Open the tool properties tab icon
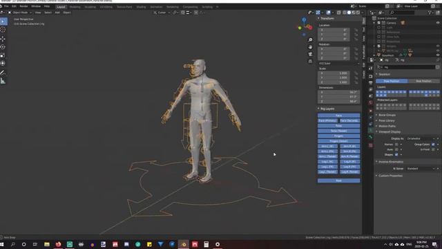The image size is (442, 249). tap(371, 68)
